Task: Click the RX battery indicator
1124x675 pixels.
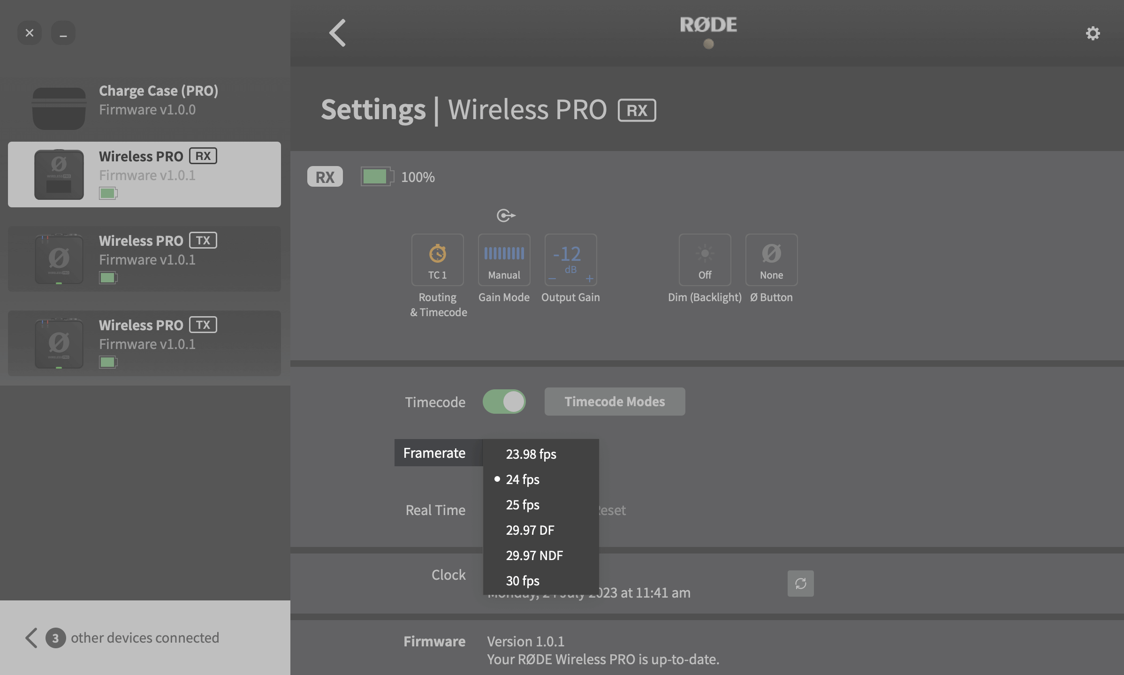Action: click(376, 177)
